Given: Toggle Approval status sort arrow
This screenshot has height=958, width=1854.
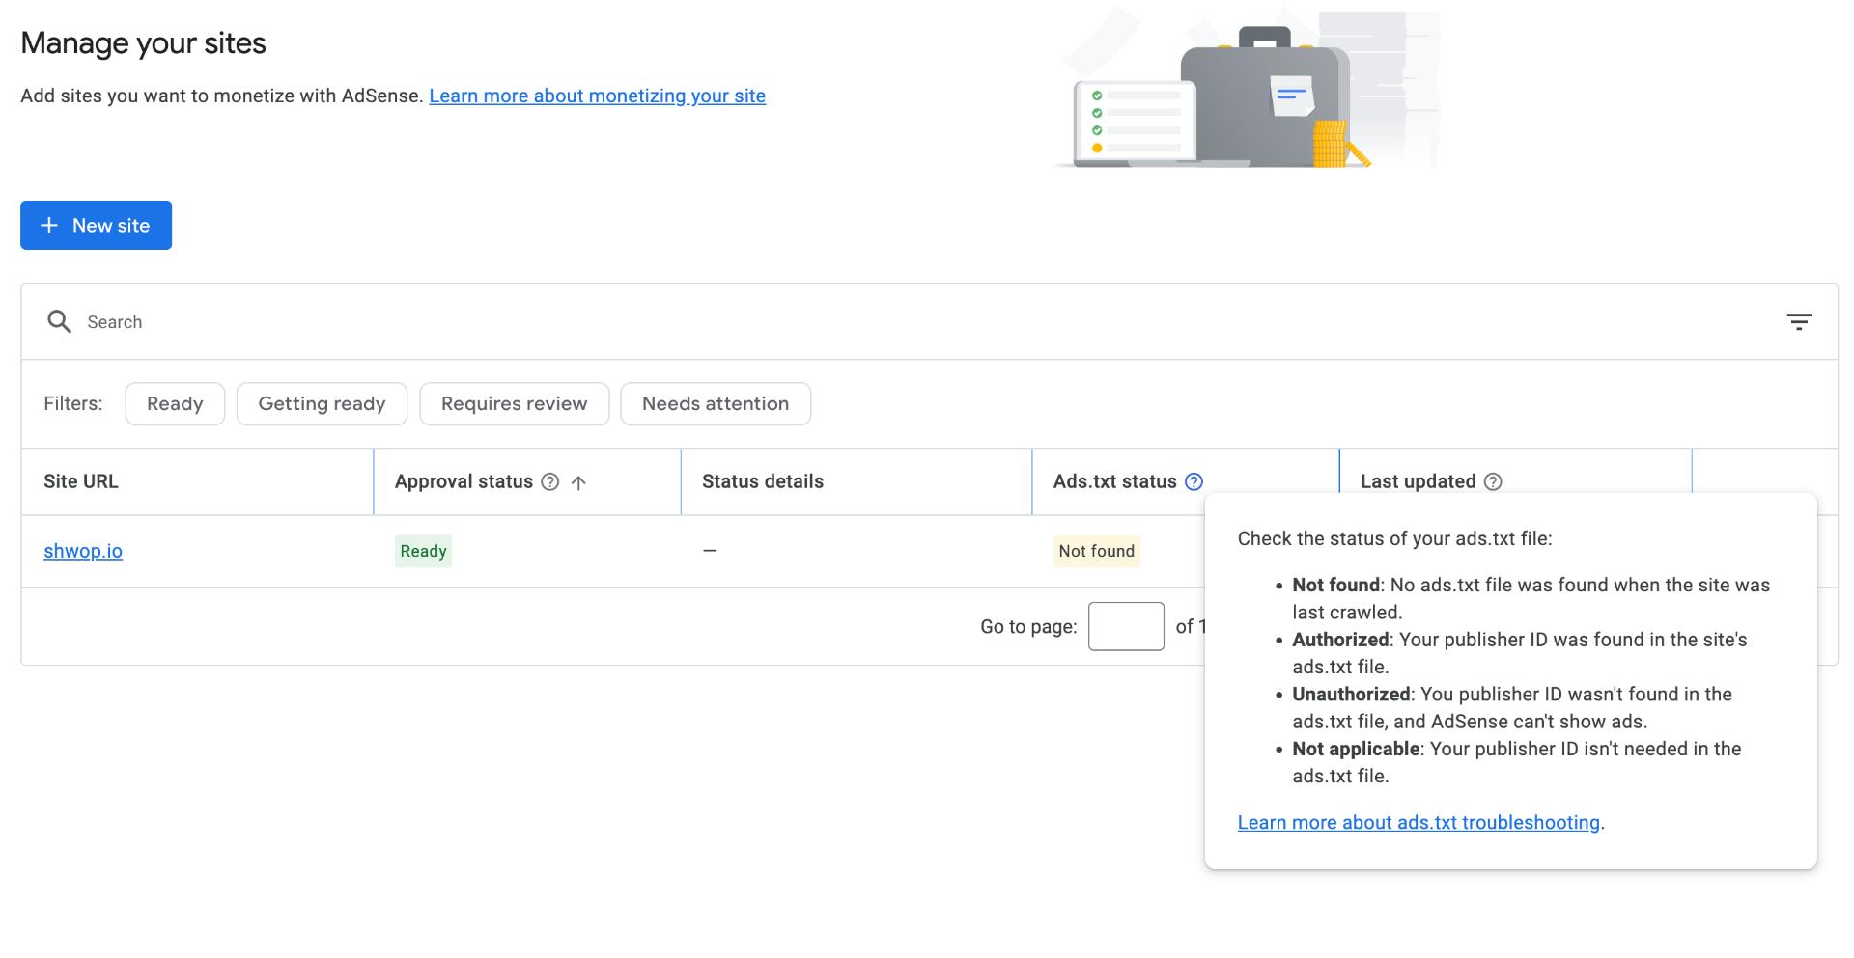Looking at the screenshot, I should [578, 482].
